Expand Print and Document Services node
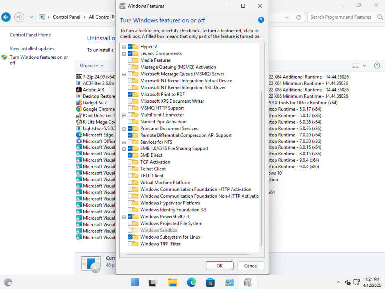Viewport: 385px width, 289px height. (x=124, y=129)
